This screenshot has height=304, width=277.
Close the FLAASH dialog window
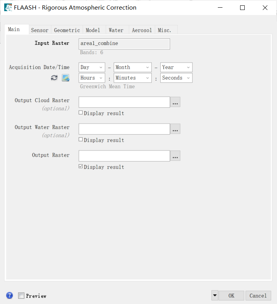265,8
